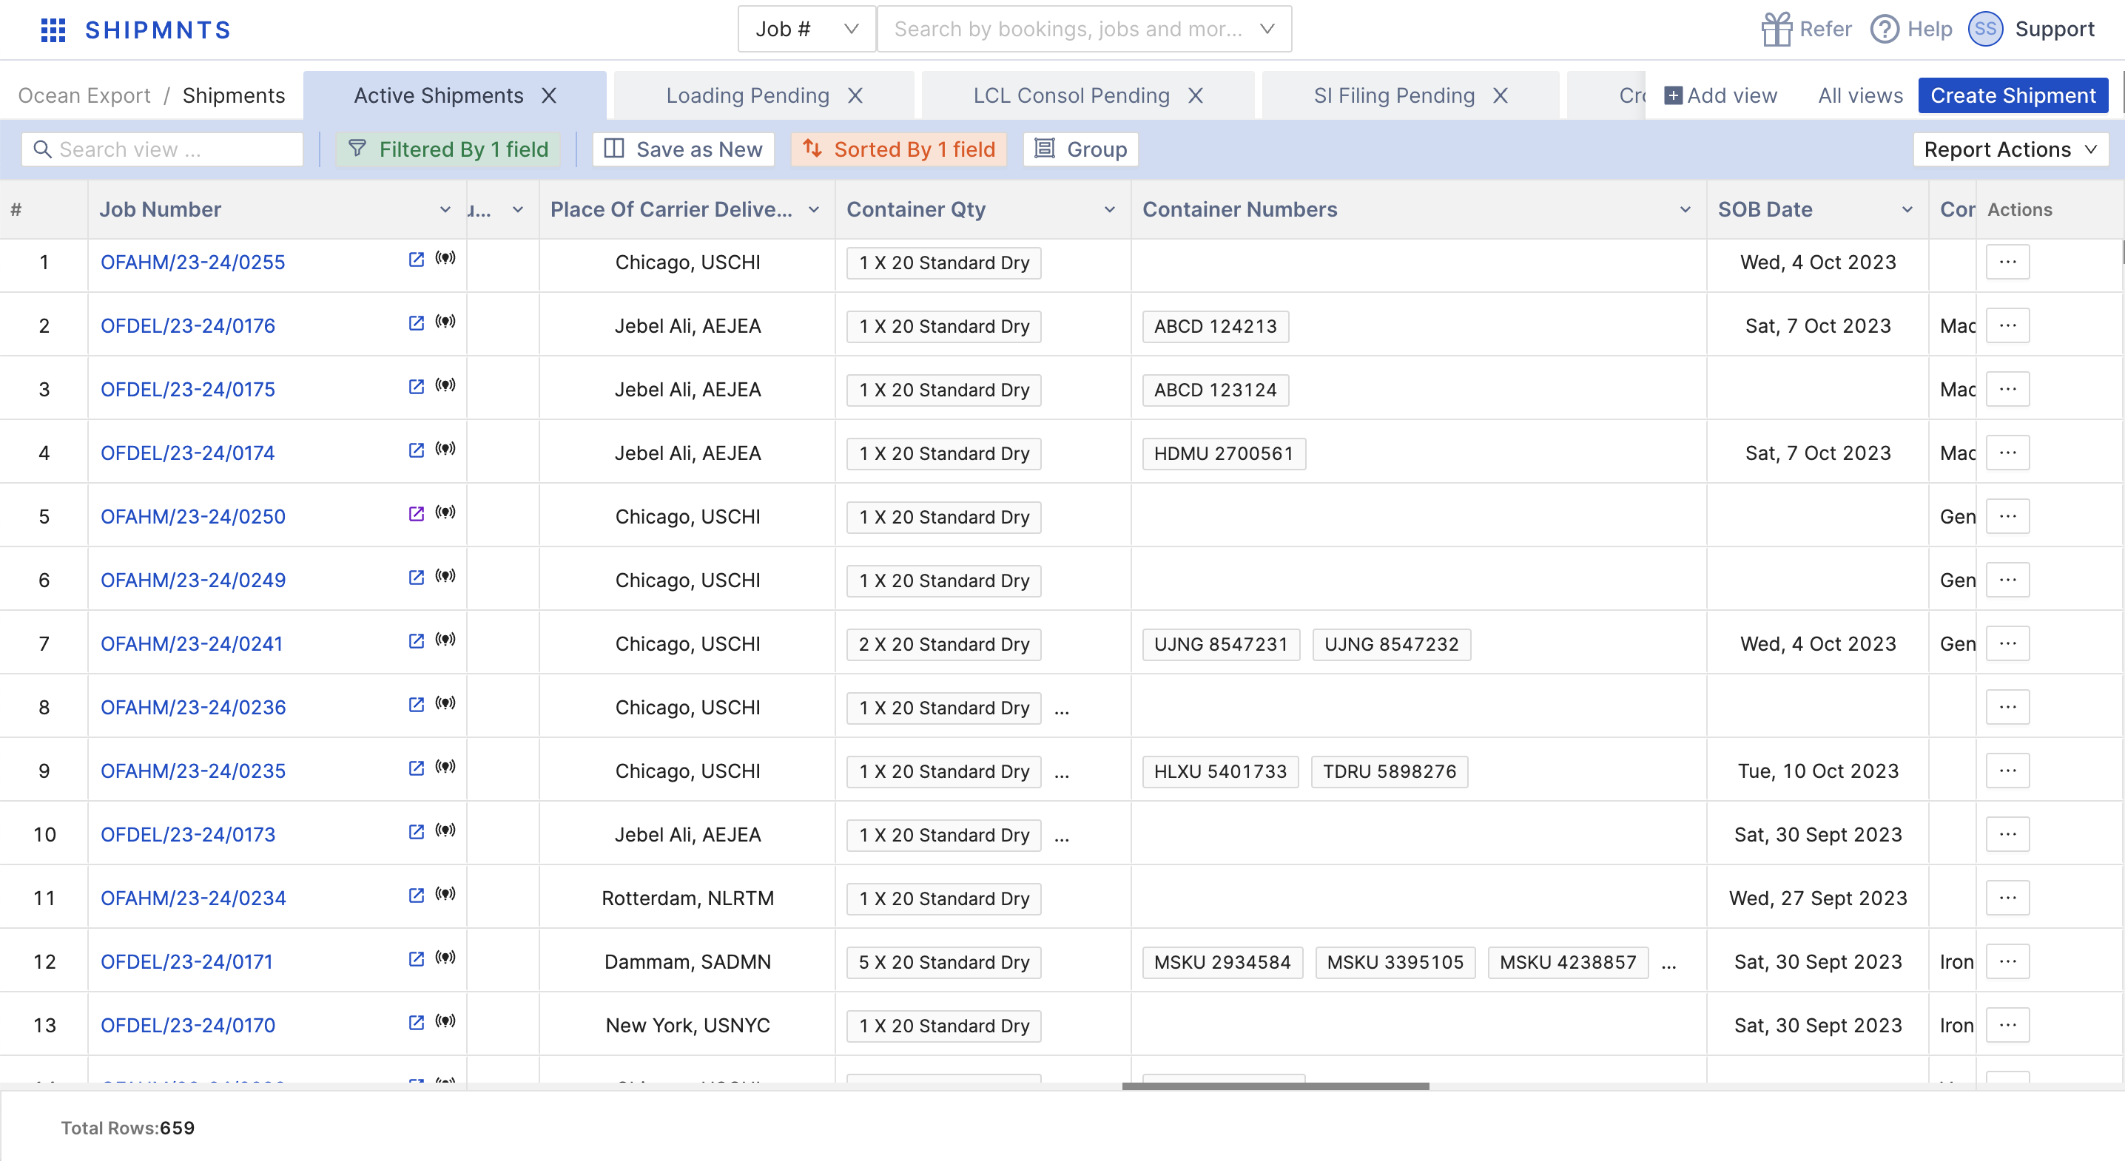Open the SS user avatar
Viewport: 2125px width, 1161px height.
pyautogui.click(x=1984, y=30)
